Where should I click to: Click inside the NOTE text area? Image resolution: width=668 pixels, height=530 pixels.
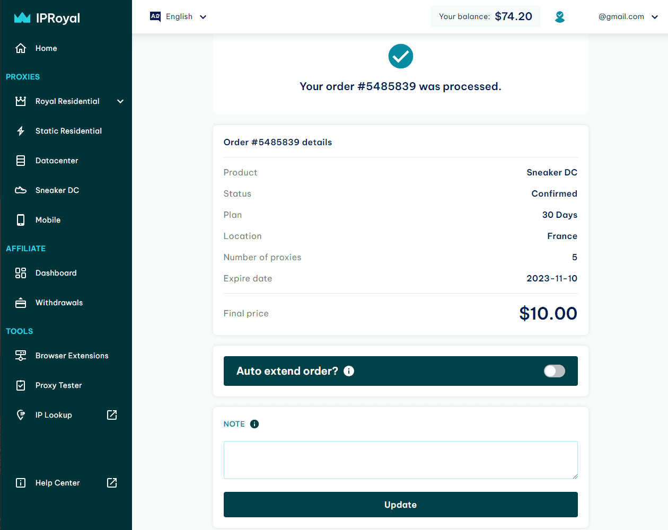[401, 460]
